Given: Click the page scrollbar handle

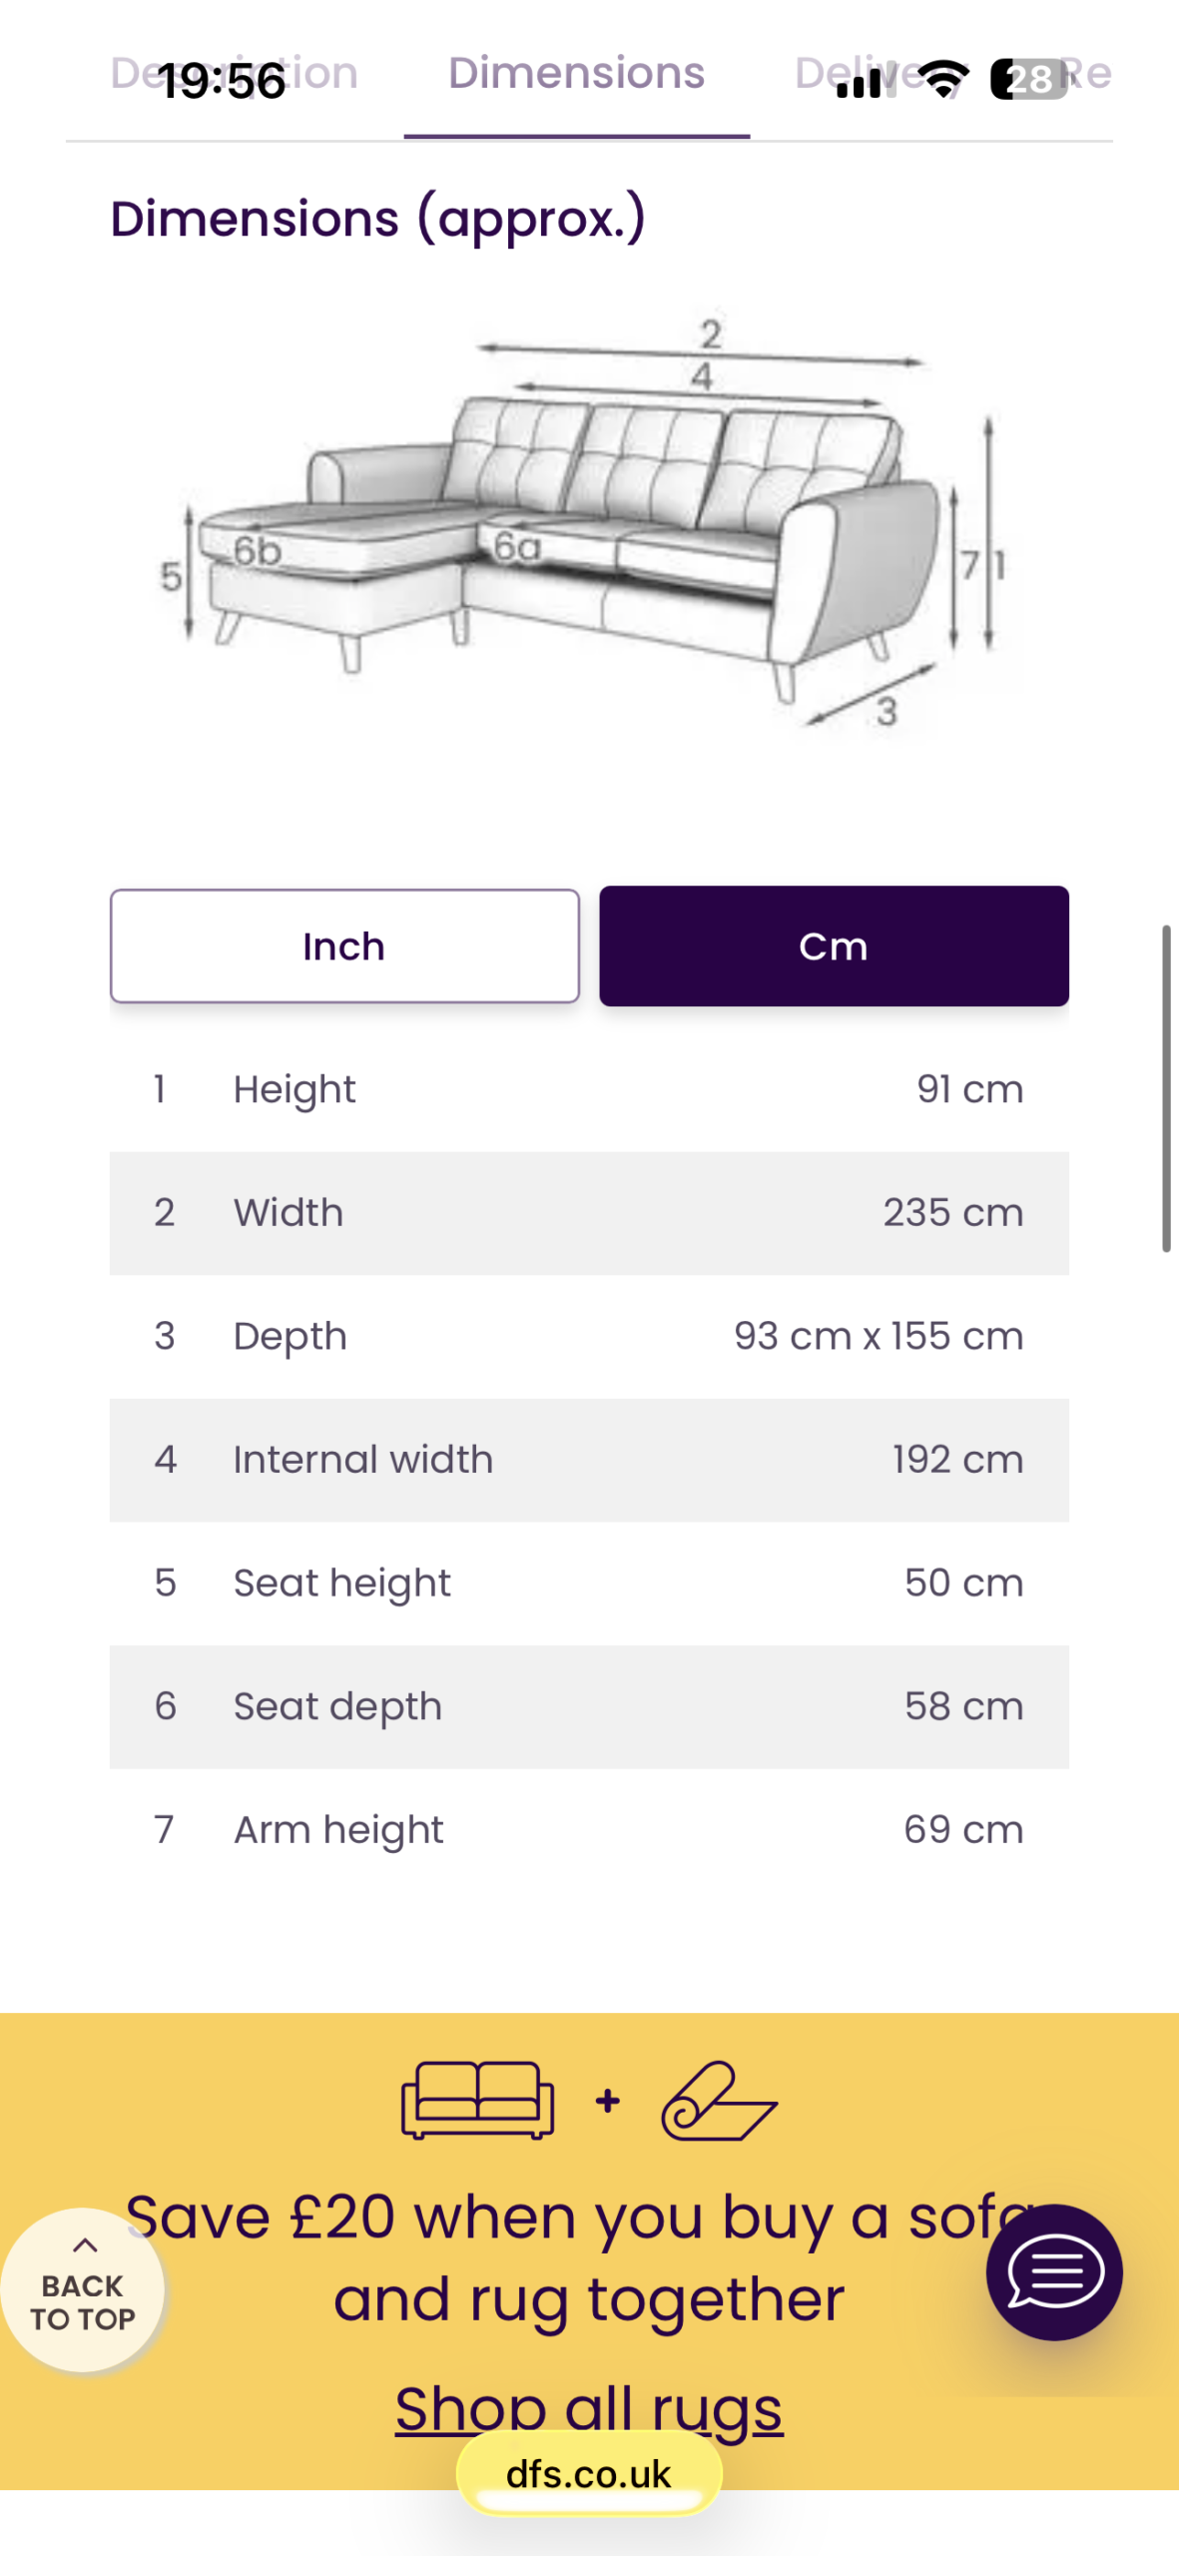Looking at the screenshot, I should click(x=1165, y=1088).
